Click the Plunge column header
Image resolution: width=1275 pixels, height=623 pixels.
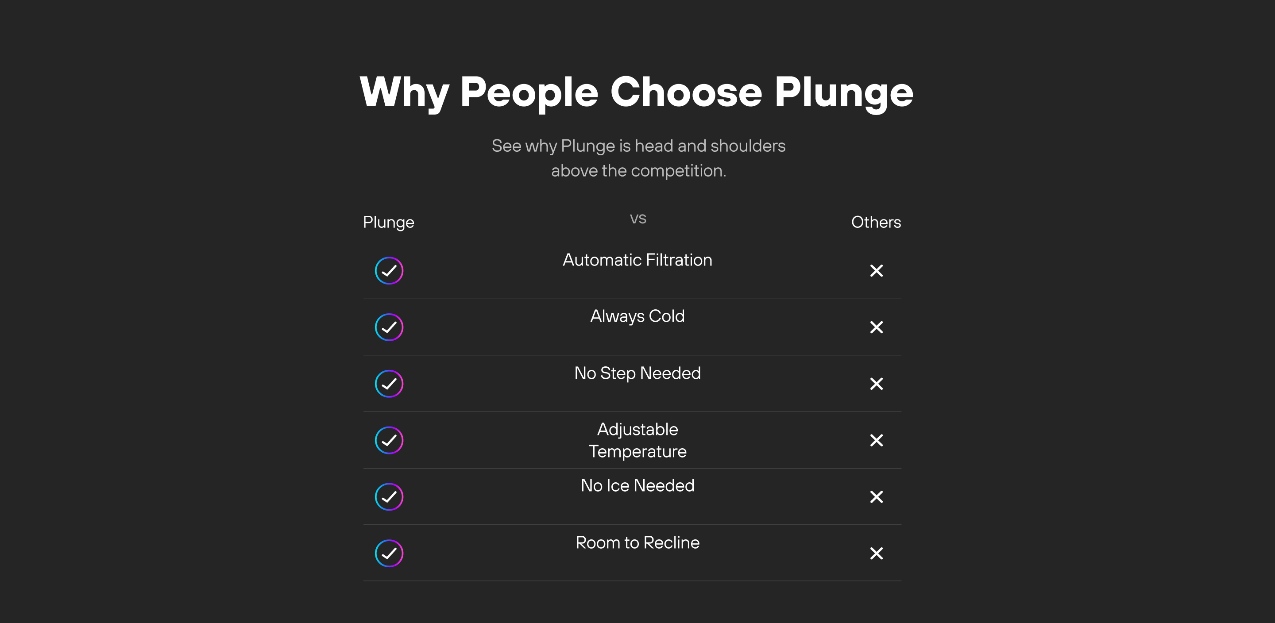coord(388,222)
